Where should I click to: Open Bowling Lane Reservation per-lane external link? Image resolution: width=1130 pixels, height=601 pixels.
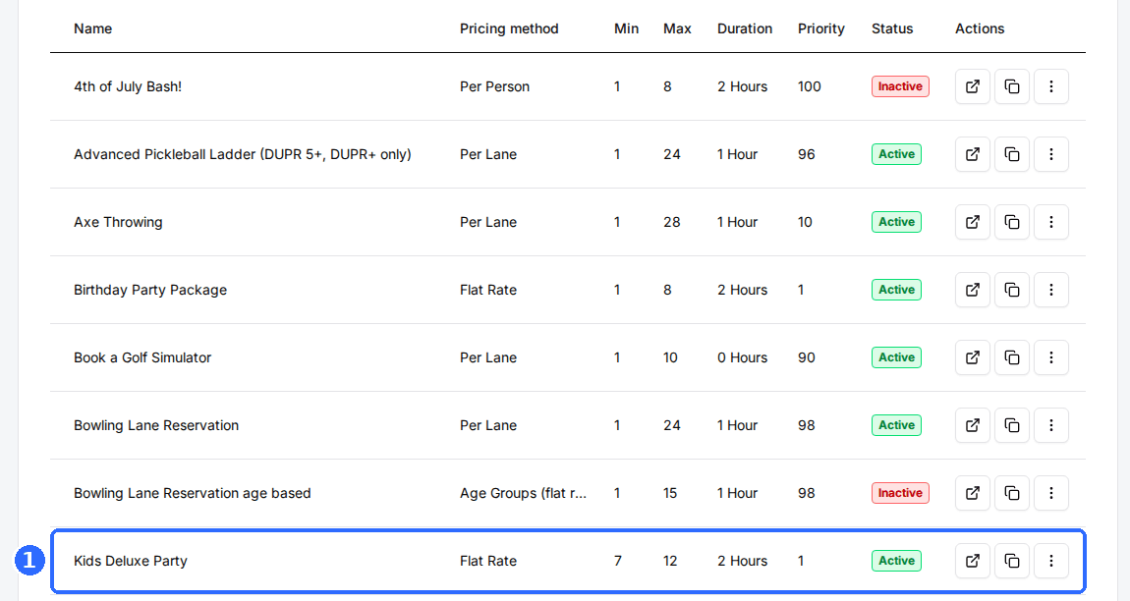pyautogui.click(x=972, y=425)
